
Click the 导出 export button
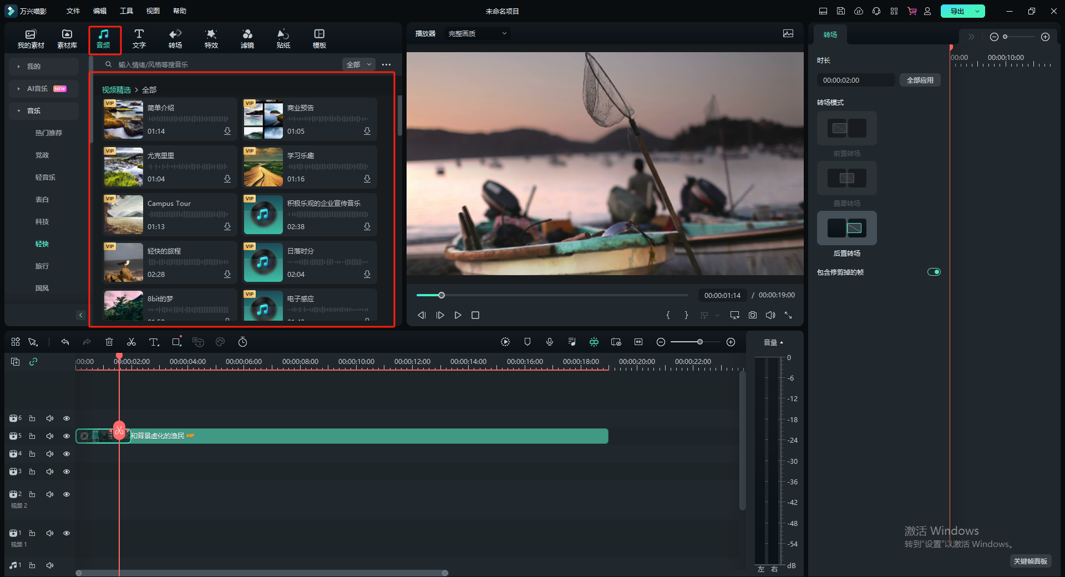957,11
